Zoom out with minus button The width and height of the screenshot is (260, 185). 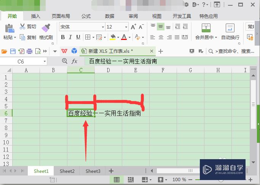pyautogui.click(x=190, y=180)
